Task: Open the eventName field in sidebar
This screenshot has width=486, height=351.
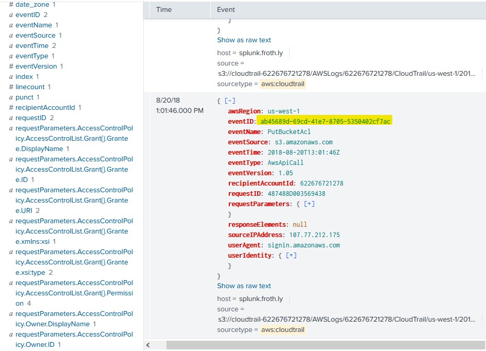Action: coord(33,25)
